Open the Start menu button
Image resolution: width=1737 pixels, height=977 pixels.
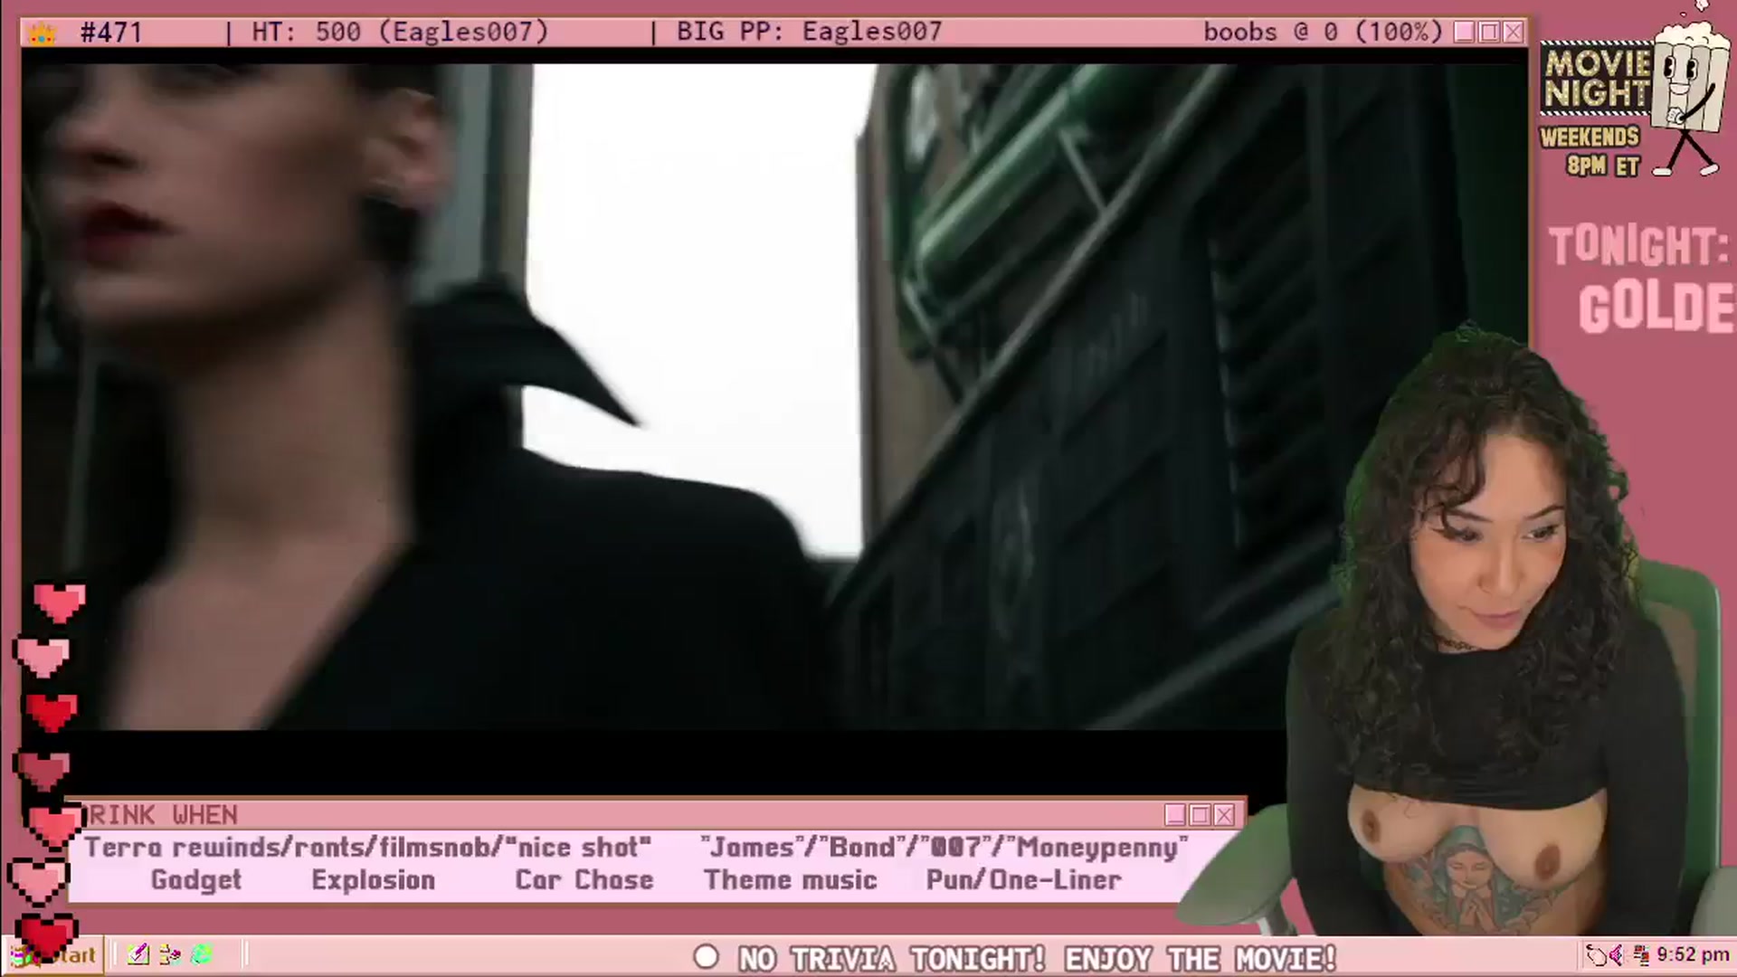click(54, 955)
